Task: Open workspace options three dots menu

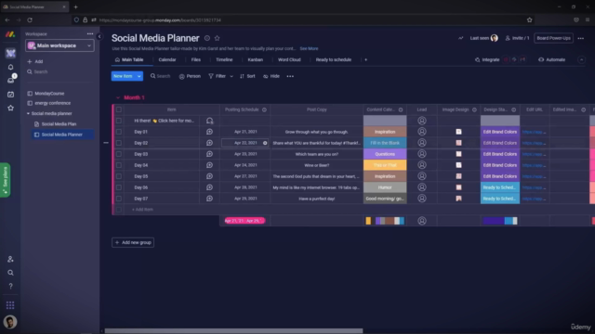Action: [90, 33]
